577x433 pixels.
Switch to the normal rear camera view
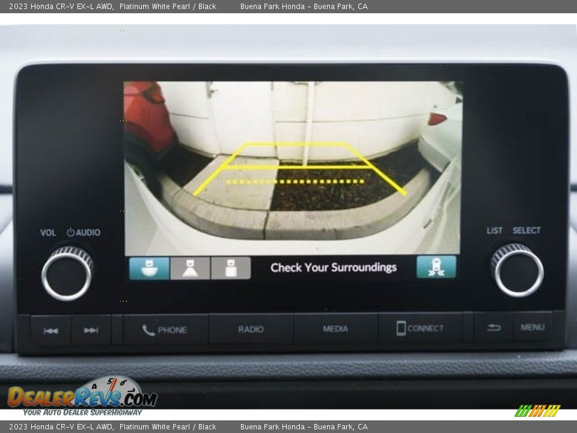point(190,268)
